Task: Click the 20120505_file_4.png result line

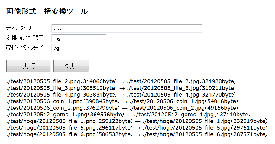Action: click(x=121, y=95)
